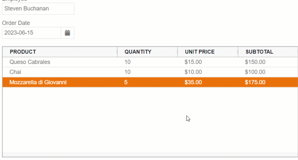Sort by the Product column header
298x160 pixels.
pyautogui.click(x=23, y=52)
